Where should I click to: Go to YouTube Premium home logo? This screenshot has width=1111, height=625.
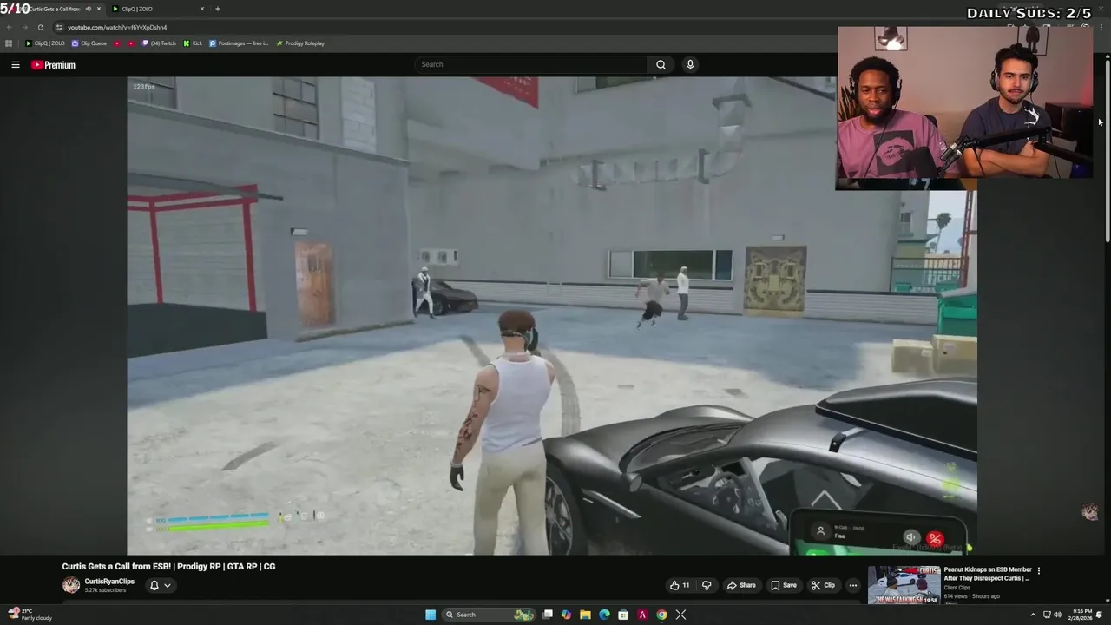(54, 65)
